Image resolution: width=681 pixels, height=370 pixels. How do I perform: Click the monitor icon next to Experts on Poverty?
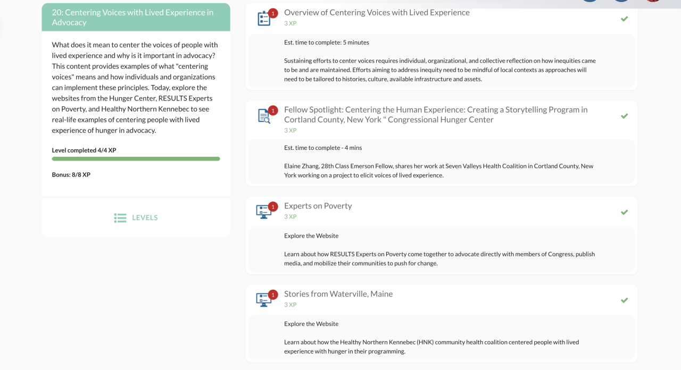tap(263, 212)
